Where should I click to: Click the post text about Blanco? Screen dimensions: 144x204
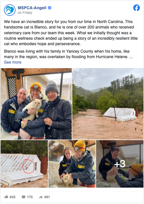point(71,33)
